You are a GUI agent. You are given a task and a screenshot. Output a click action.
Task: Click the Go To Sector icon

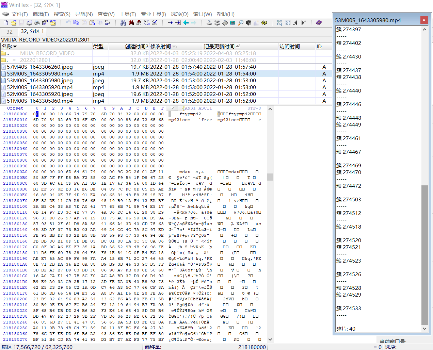[x=178, y=23]
